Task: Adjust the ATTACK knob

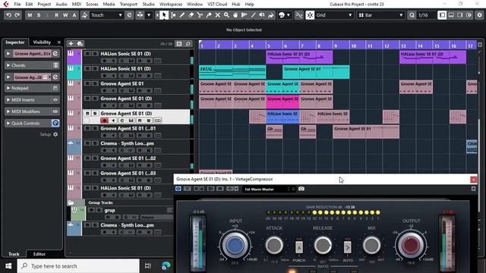Action: [x=274, y=245]
